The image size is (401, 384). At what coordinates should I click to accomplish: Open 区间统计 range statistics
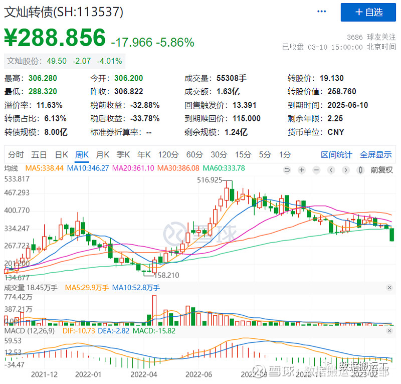(x=336, y=154)
